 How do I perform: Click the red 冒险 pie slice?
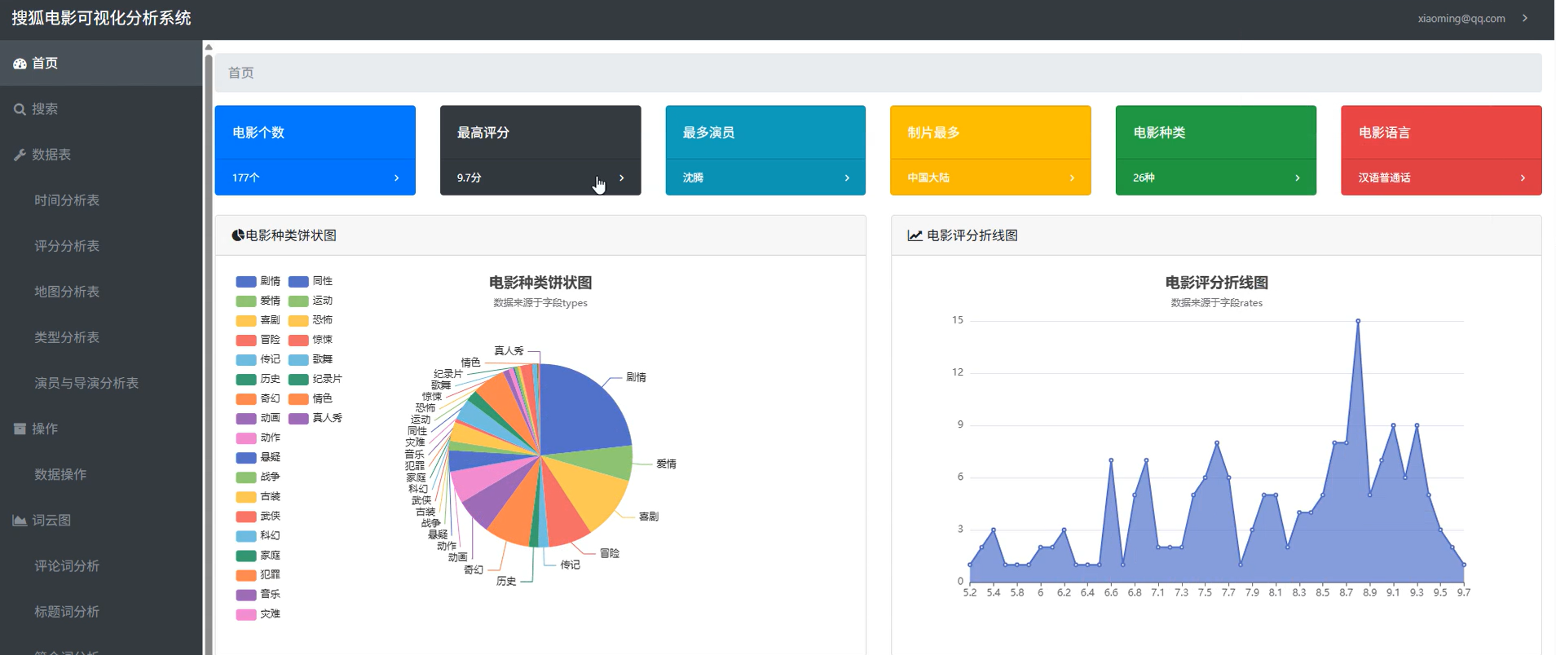click(x=564, y=513)
